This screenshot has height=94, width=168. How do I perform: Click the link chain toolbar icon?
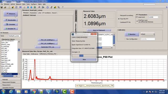(59, 7)
